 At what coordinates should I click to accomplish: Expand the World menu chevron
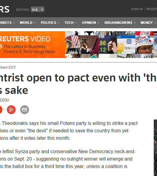(35, 23)
